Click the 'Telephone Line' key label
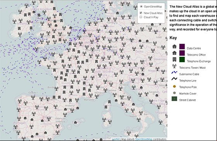Viewport: 217px width, 141px height. point(188,81)
